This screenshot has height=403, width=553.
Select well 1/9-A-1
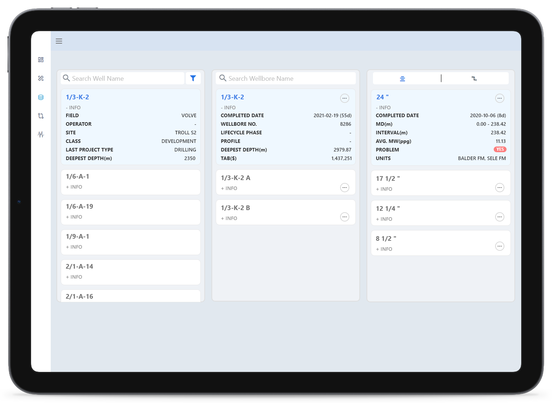click(x=78, y=237)
